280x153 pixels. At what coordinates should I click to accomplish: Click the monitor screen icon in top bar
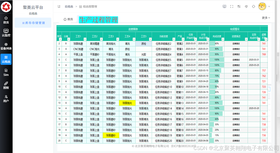pyautogui.click(x=224, y=6)
